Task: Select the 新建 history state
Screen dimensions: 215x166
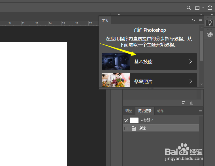Action: [x=161, y=128]
